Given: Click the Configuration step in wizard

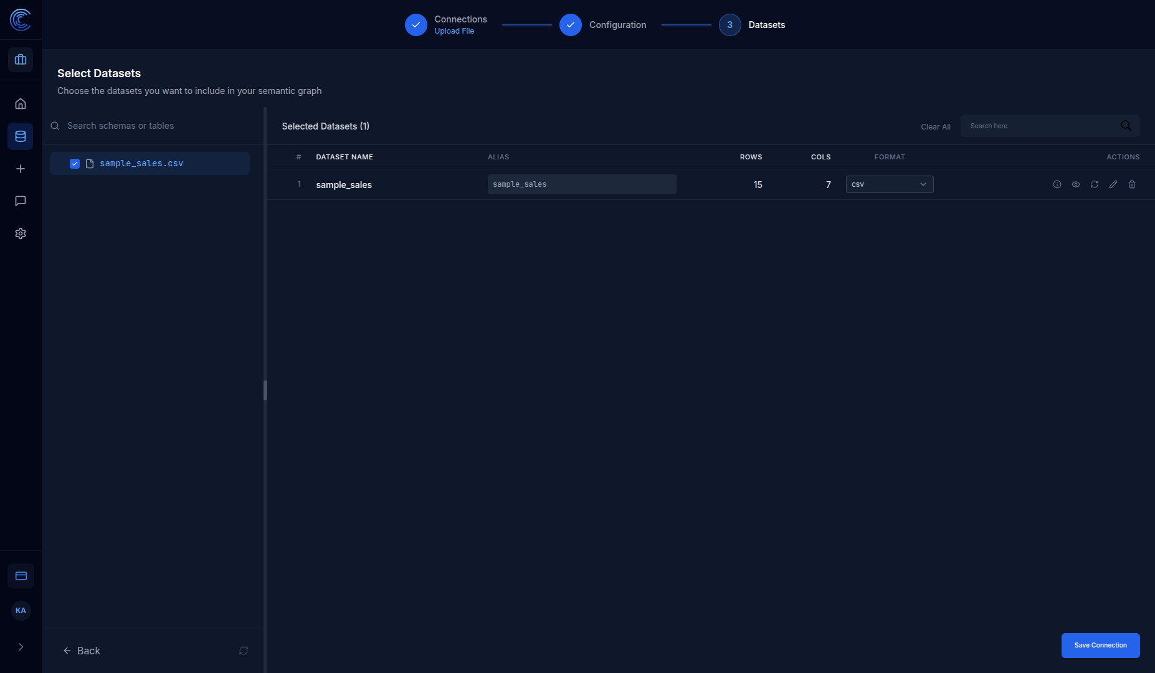Looking at the screenshot, I should click(603, 25).
